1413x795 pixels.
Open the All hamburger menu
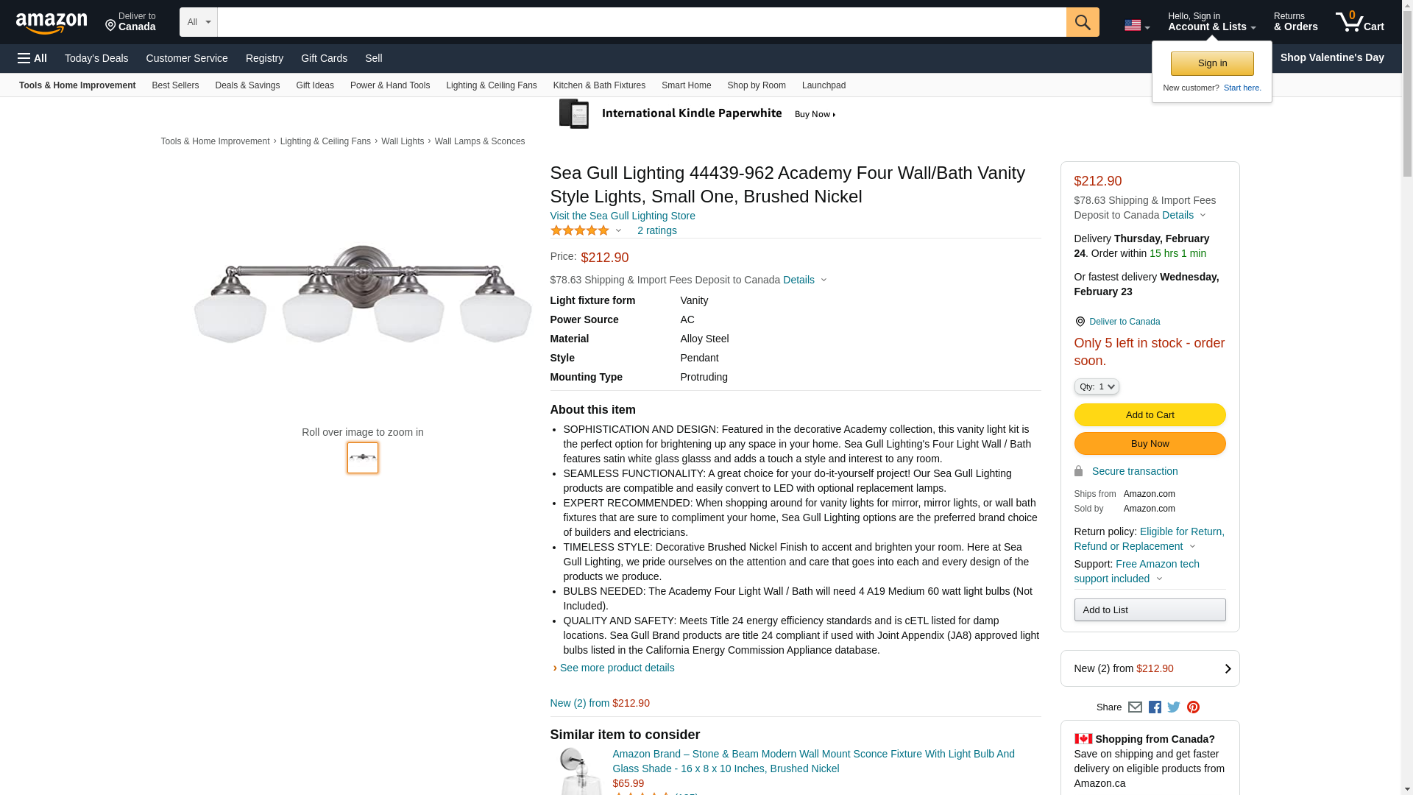[x=32, y=58]
